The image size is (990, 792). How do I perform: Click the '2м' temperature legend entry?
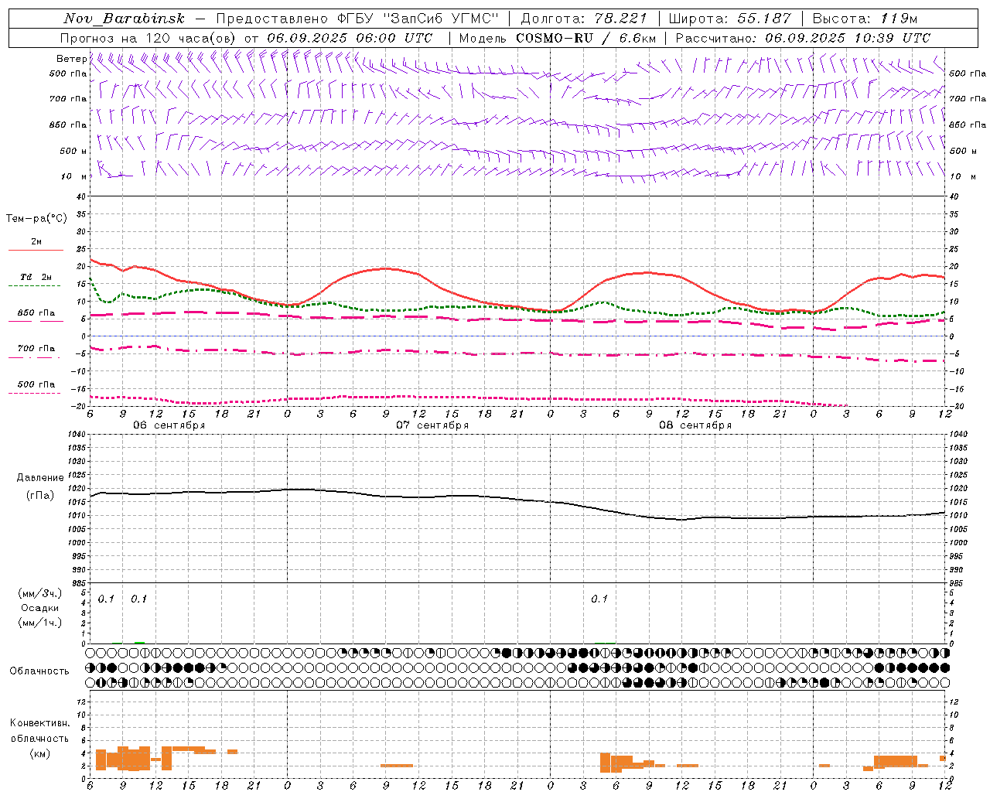coord(36,242)
